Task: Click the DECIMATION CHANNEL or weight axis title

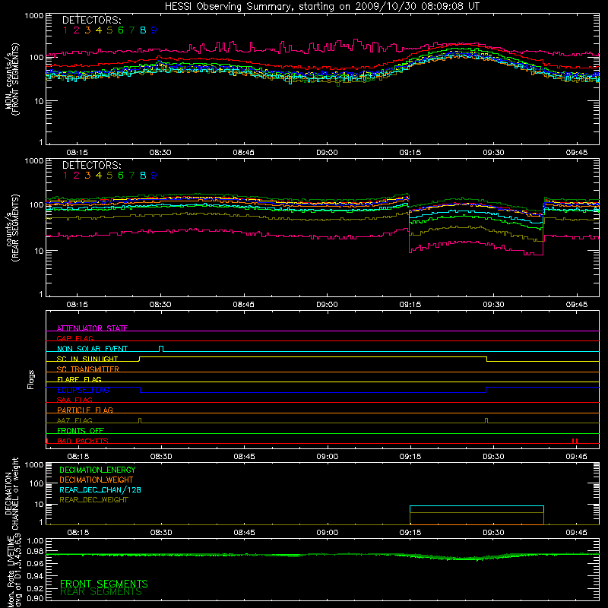Action: click(x=11, y=493)
